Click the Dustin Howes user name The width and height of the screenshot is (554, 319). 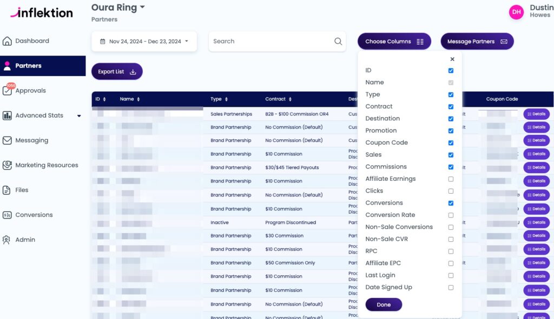coord(540,11)
